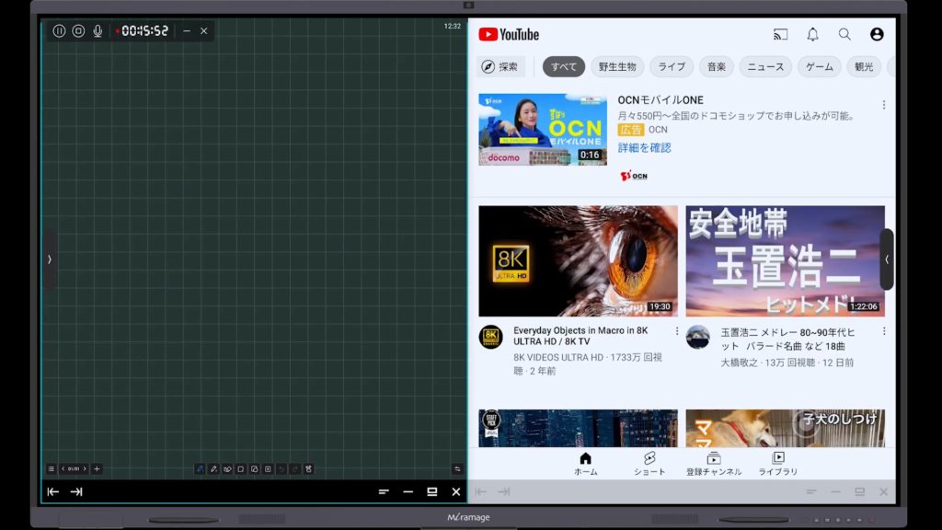Select the whiteboard eraser tool
This screenshot has height=530, width=942.
(x=227, y=468)
